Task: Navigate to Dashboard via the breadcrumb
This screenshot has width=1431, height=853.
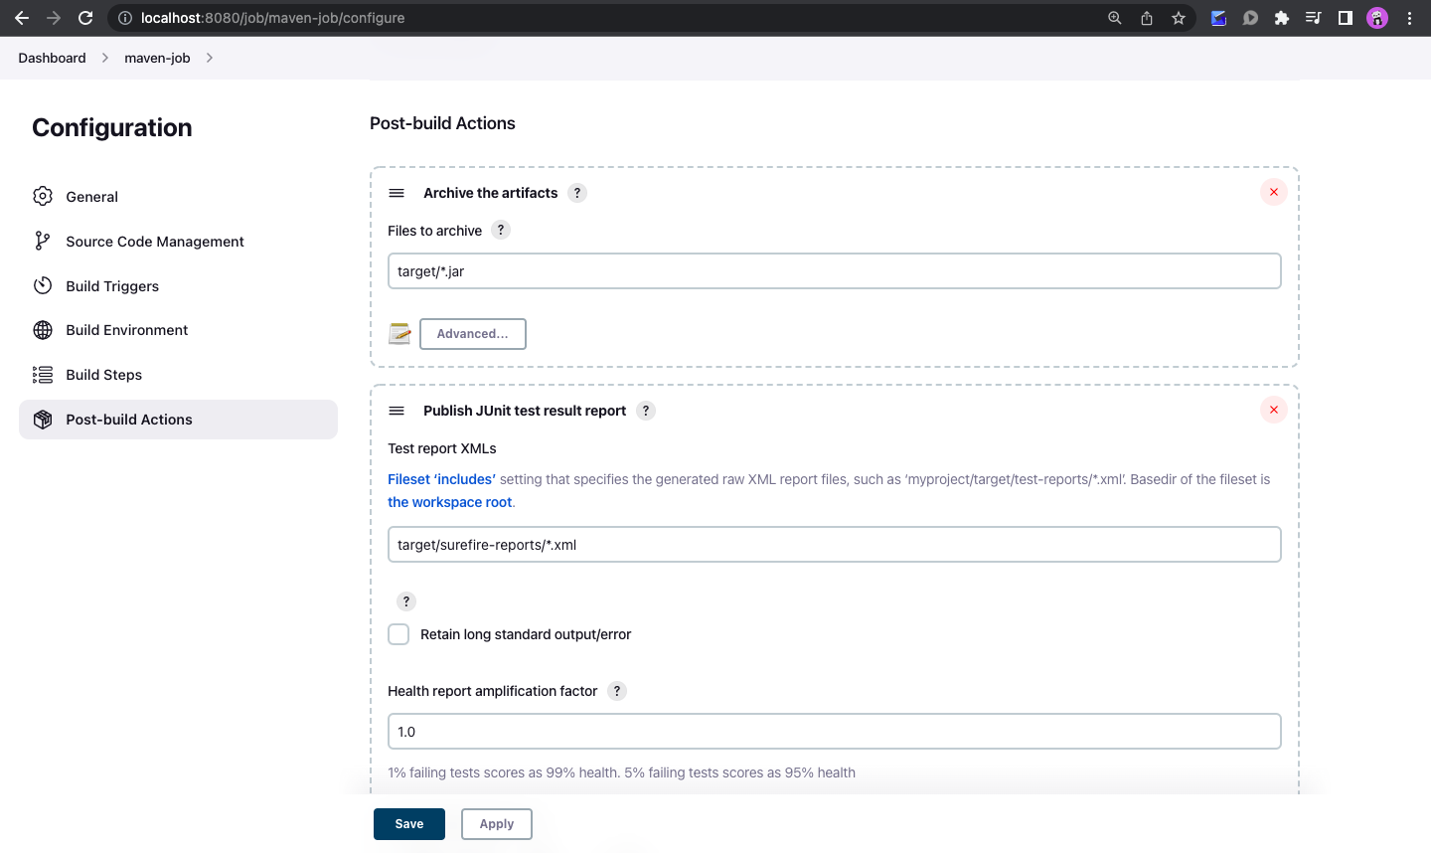Action: [52, 58]
